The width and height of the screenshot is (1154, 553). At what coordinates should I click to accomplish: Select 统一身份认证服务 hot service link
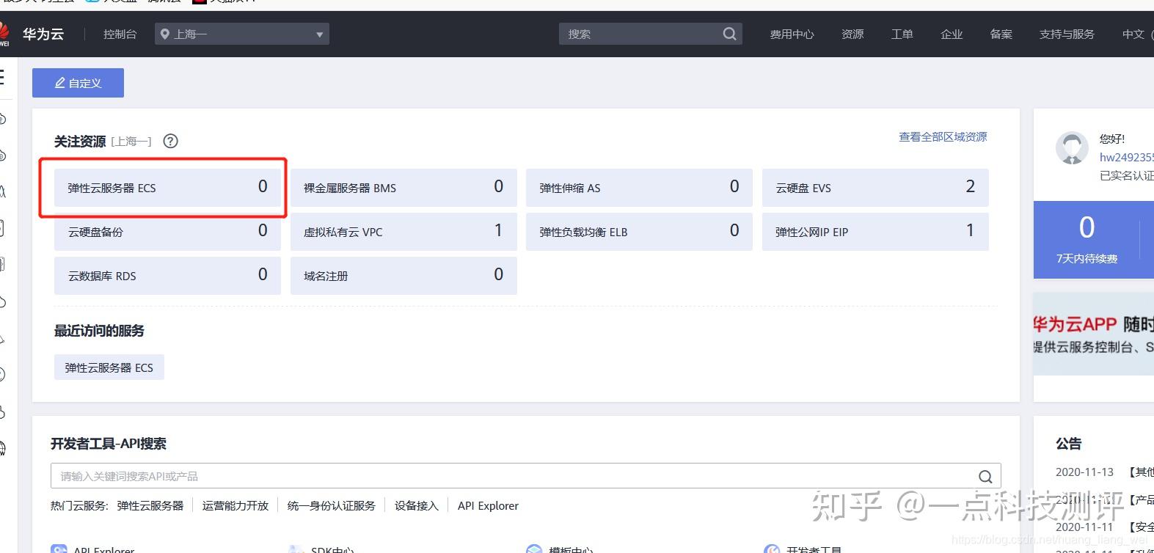[x=332, y=506]
